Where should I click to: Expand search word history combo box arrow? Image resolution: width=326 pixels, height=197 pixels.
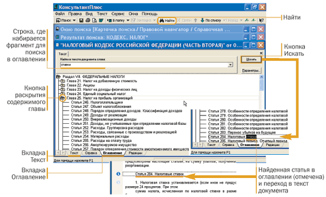tap(230, 65)
